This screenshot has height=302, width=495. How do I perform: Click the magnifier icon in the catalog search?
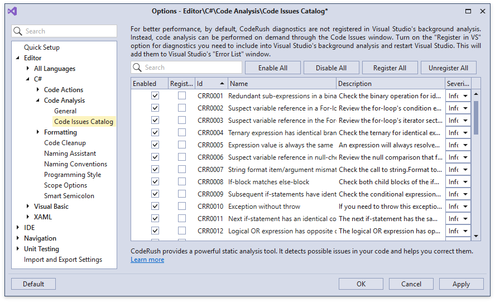tap(138, 68)
